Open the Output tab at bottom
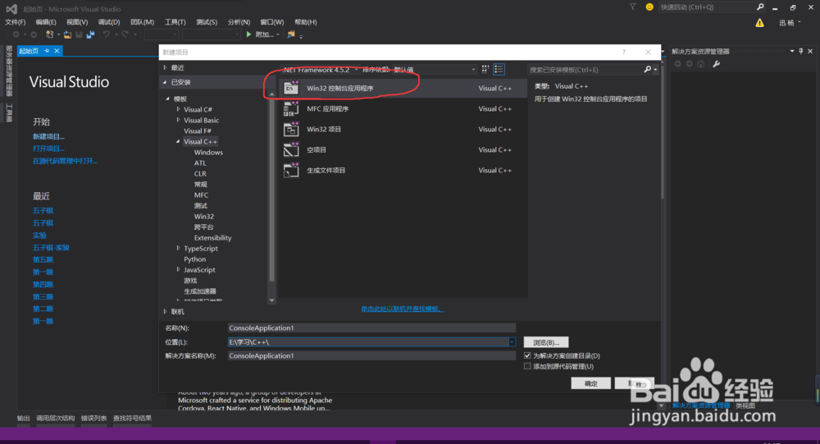This screenshot has width=820, height=444. point(23,418)
